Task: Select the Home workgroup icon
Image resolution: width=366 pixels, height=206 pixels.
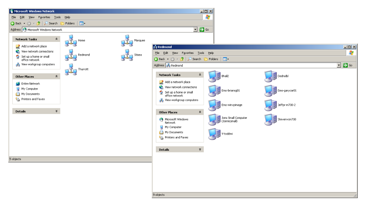Action: [x=71, y=41]
